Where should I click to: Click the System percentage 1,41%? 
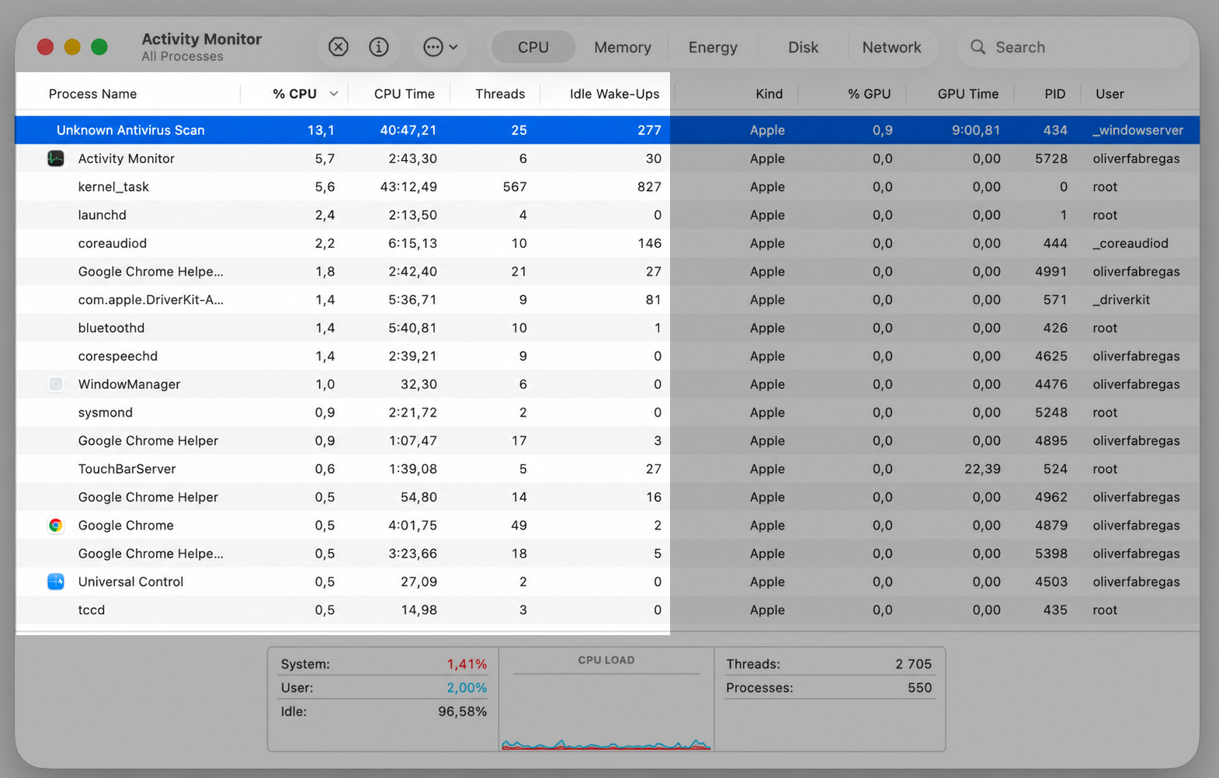click(467, 665)
